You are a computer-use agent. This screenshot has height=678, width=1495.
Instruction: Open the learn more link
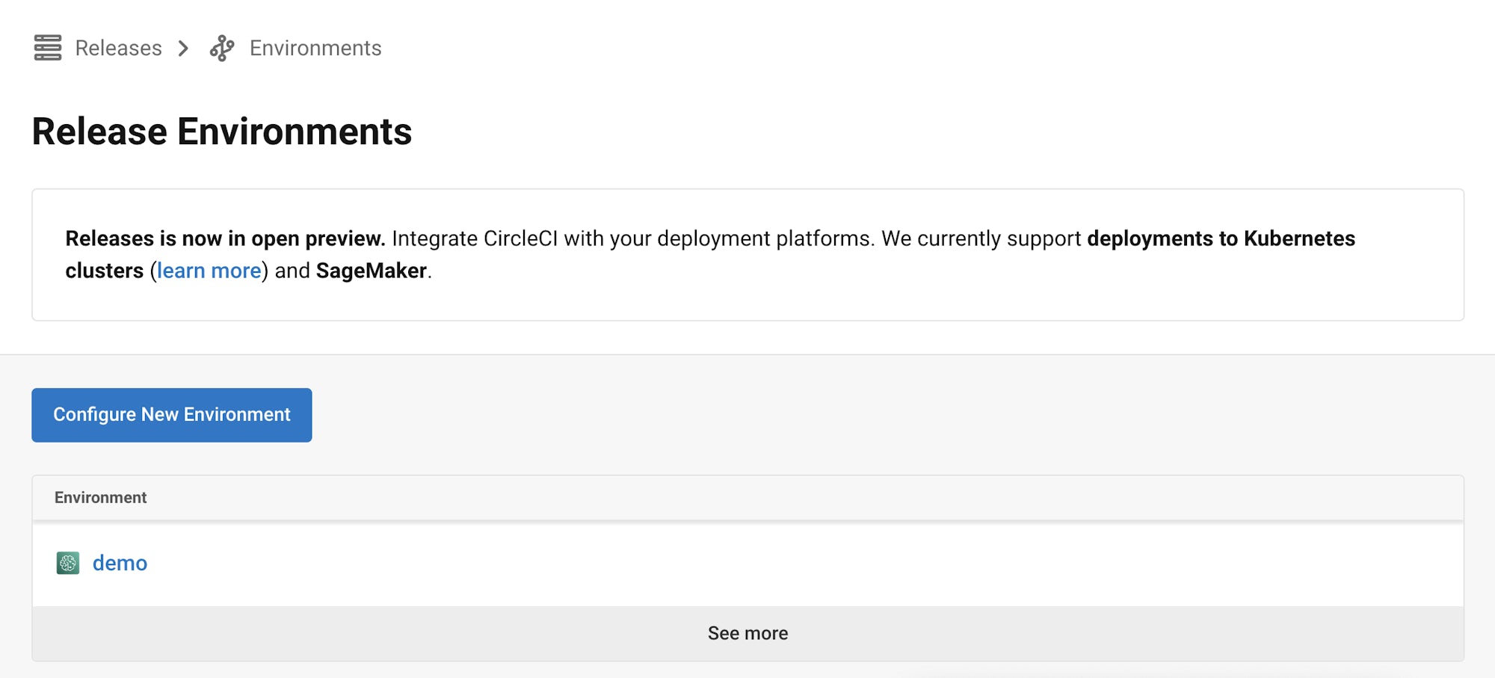point(209,270)
